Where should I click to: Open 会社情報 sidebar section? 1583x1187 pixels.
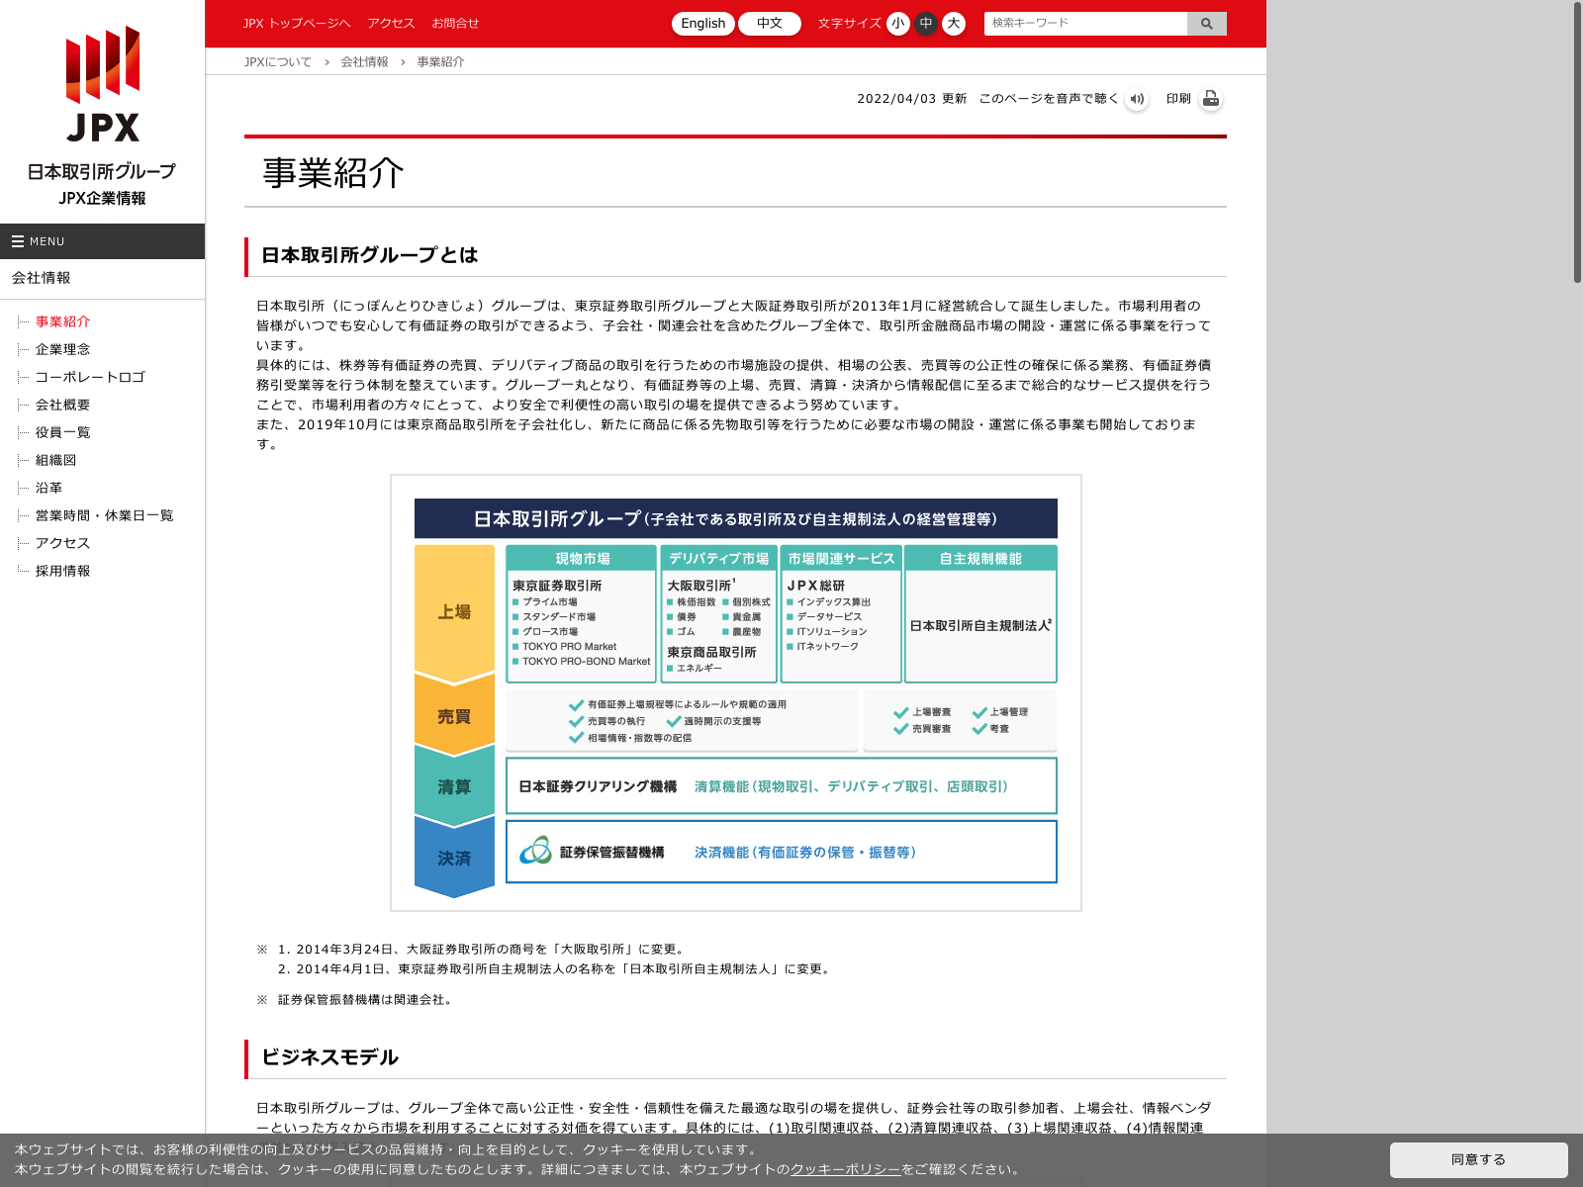(42, 278)
